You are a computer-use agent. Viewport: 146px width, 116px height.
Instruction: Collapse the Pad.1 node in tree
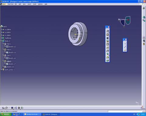click(x=3, y=44)
